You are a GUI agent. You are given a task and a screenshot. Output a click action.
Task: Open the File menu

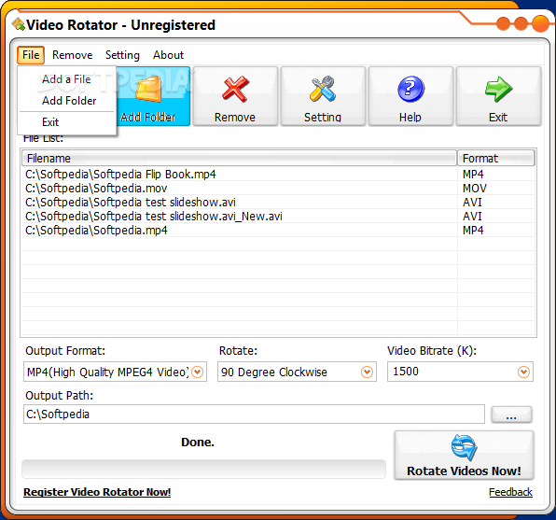[31, 55]
